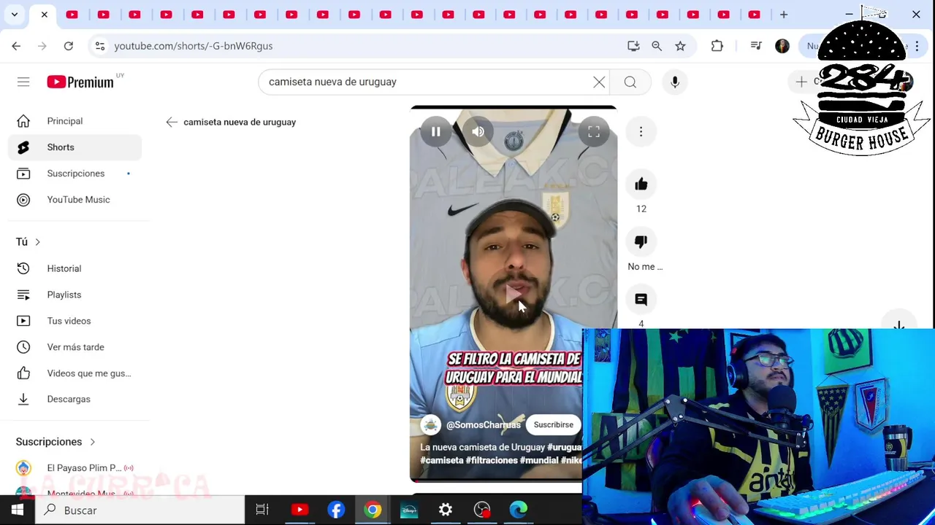Open Suscripciones in the sidebar
The height and width of the screenshot is (525, 935).
click(x=75, y=174)
